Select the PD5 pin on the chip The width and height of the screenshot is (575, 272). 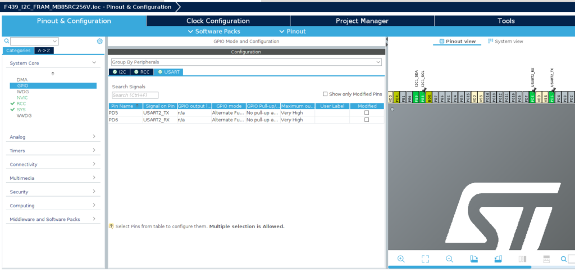tap(552, 97)
